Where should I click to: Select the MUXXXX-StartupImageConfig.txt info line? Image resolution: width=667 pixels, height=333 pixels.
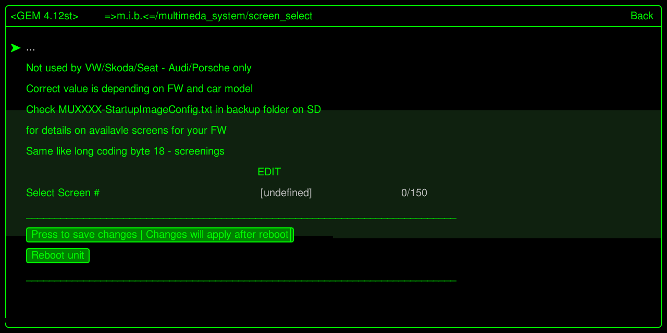174,110
